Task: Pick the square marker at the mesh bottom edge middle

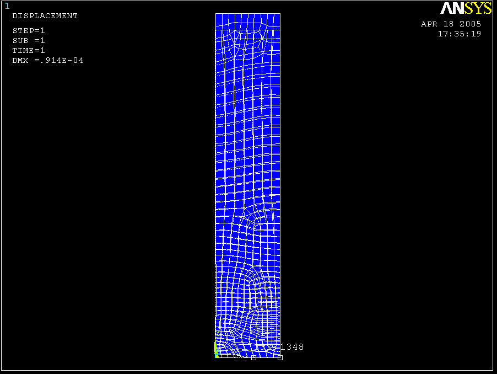Action: pyautogui.click(x=253, y=357)
